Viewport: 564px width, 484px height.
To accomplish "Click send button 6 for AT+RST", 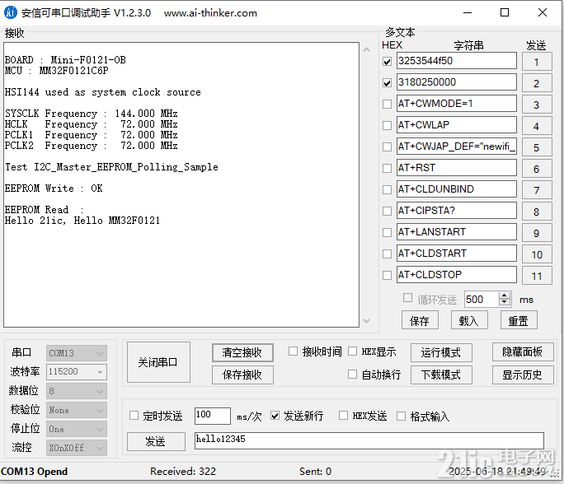I will [537, 169].
